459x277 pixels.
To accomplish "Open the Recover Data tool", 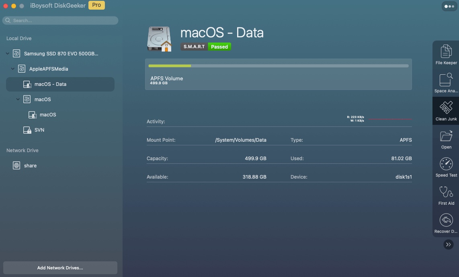I will coord(446,223).
